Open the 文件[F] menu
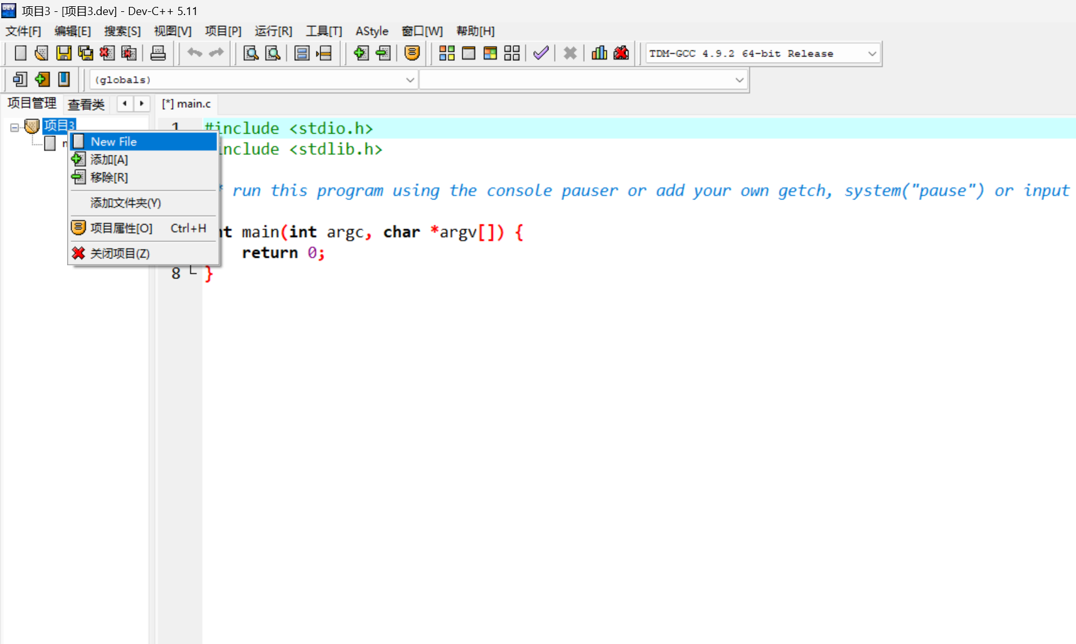This screenshot has width=1076, height=644. coord(23,31)
